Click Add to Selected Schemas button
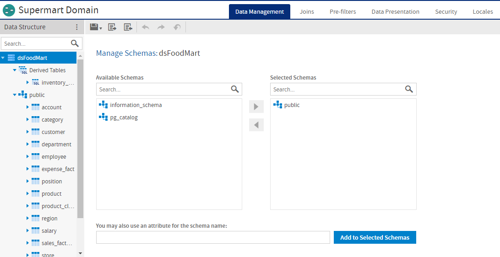 [375, 237]
